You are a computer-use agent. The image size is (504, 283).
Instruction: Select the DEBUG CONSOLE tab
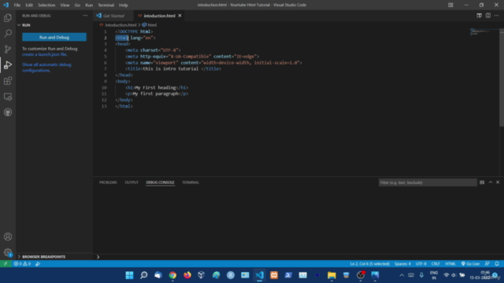[160, 182]
